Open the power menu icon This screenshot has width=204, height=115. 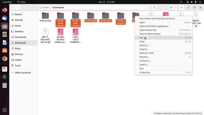click(x=200, y=2)
